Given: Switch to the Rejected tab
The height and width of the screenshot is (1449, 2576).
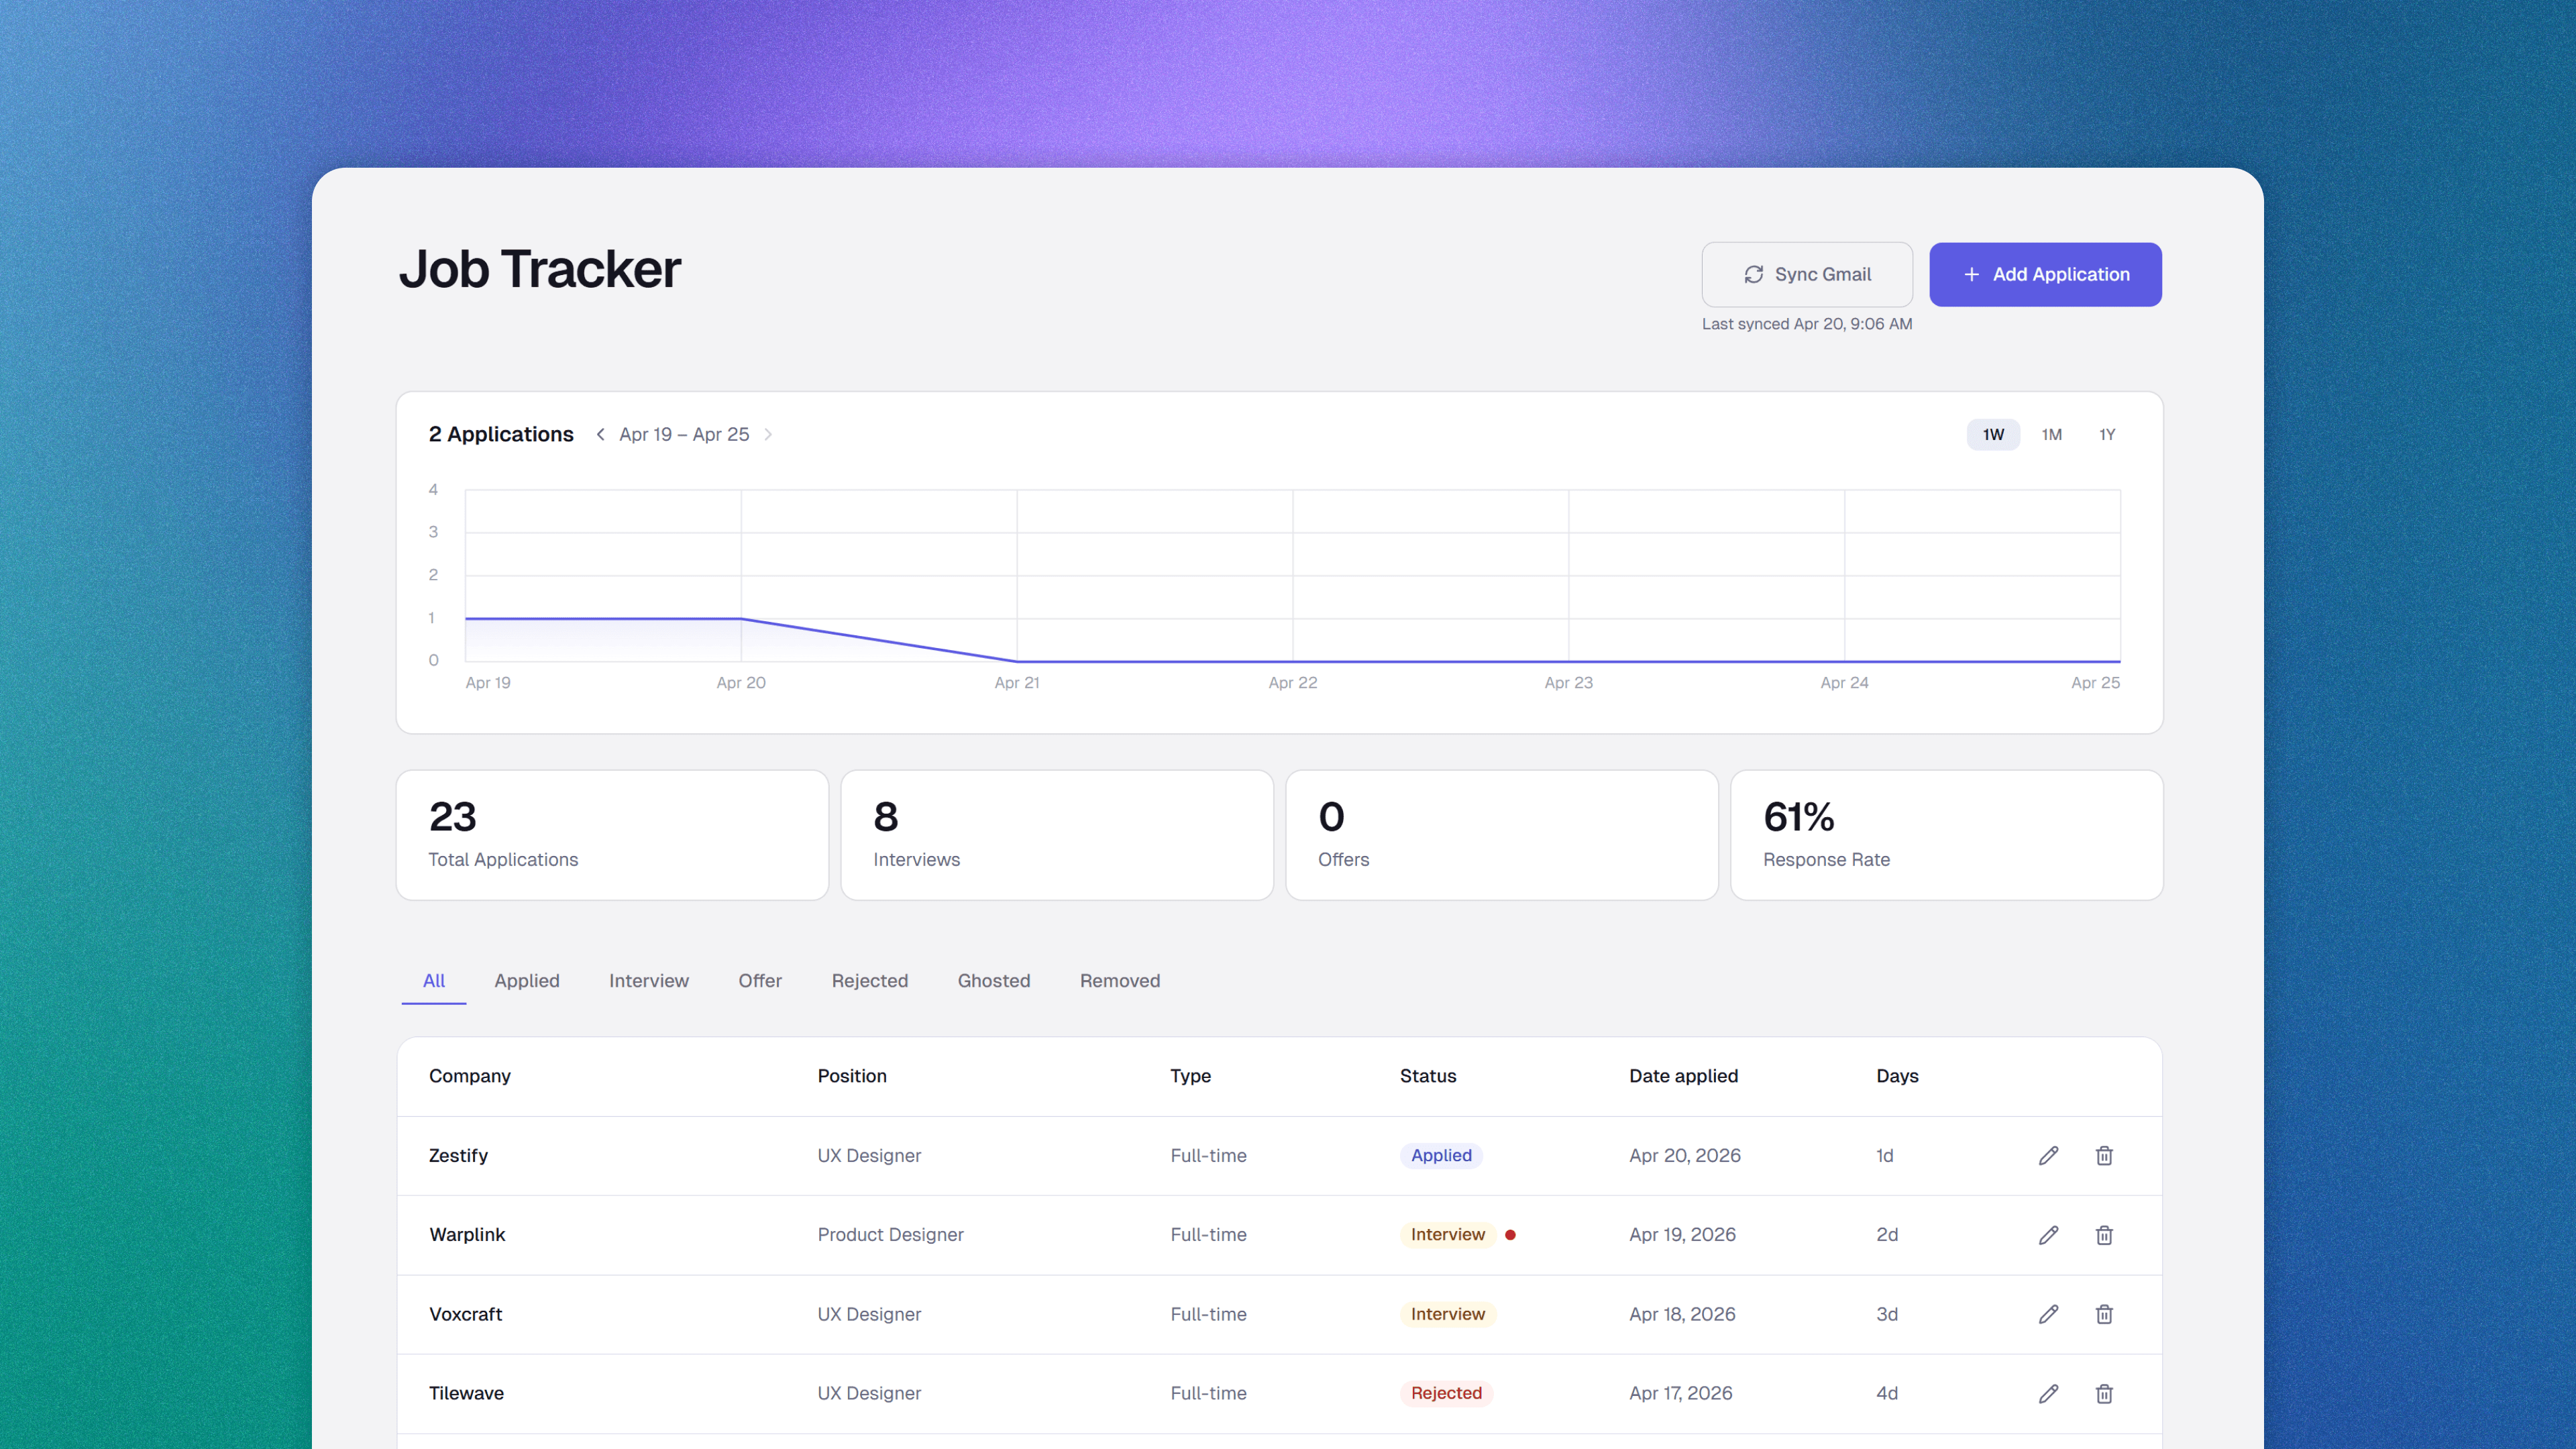Looking at the screenshot, I should coord(869,981).
